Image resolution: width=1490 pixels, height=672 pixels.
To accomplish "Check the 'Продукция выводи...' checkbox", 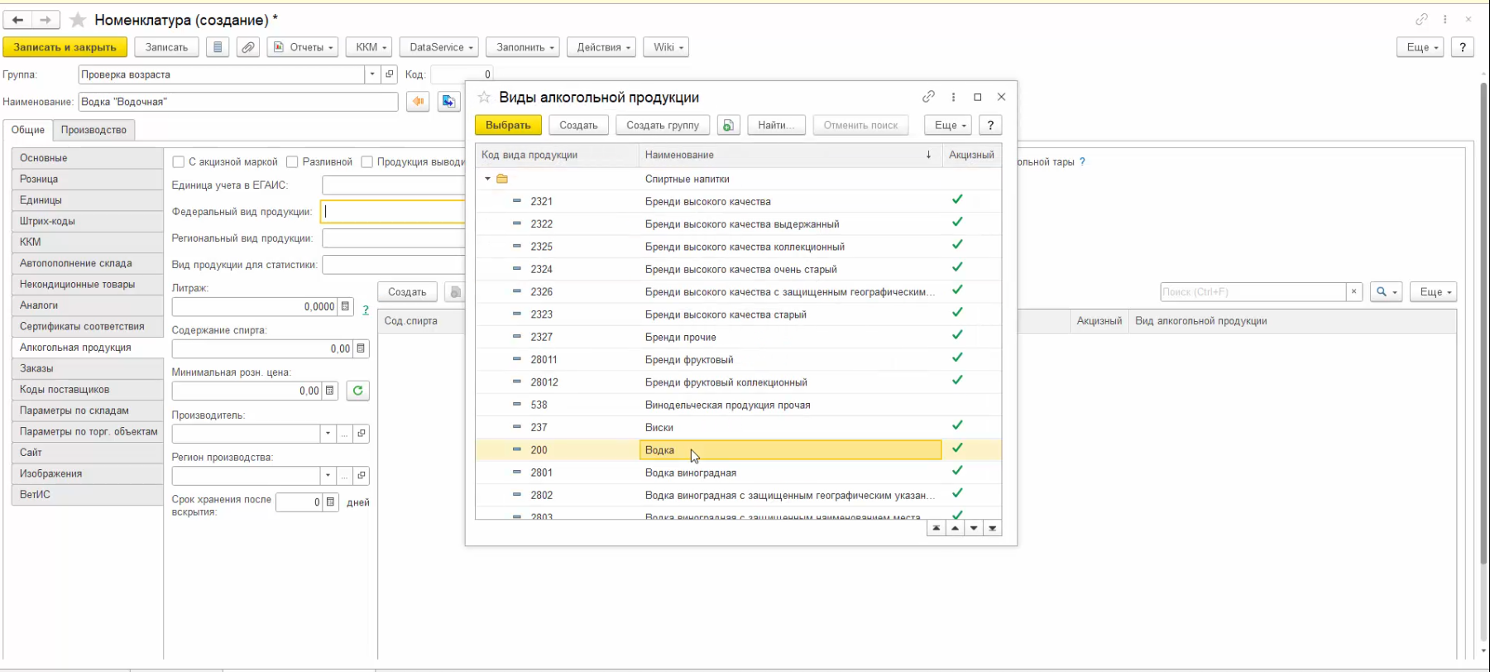I will pyautogui.click(x=367, y=162).
